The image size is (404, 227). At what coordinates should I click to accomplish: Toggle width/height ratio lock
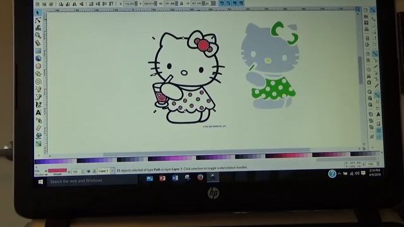(x=181, y=4)
